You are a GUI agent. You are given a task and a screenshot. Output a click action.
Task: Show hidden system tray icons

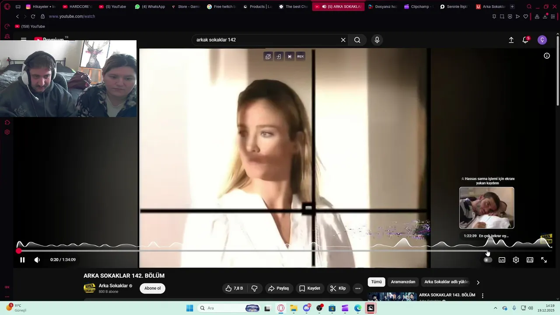click(495, 308)
